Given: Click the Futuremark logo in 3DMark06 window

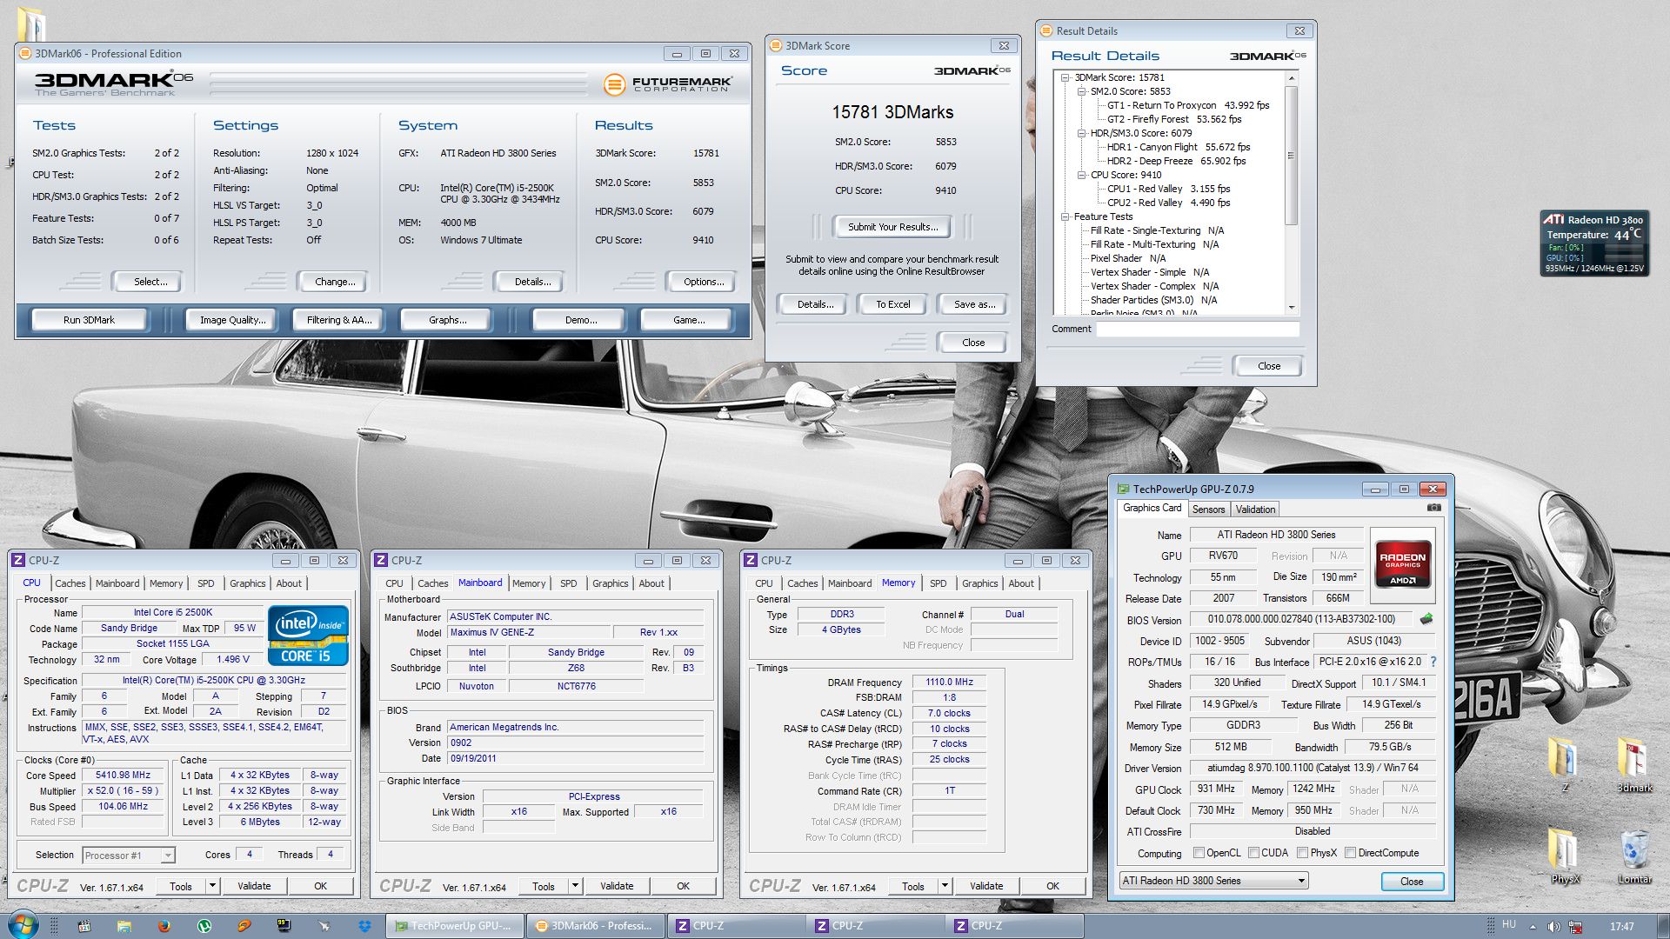Looking at the screenshot, I should pyautogui.click(x=668, y=84).
